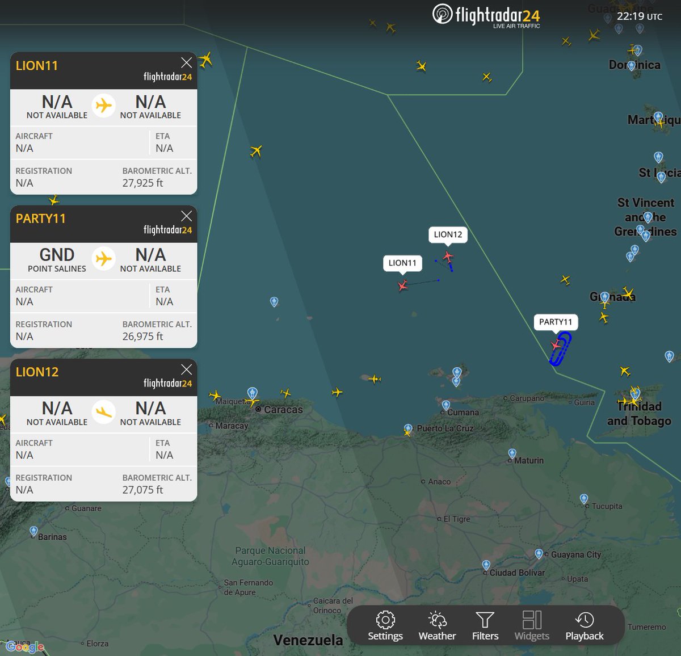Click the Grenada airport pin marker
Image resolution: width=681 pixels, height=656 pixels.
tap(605, 297)
